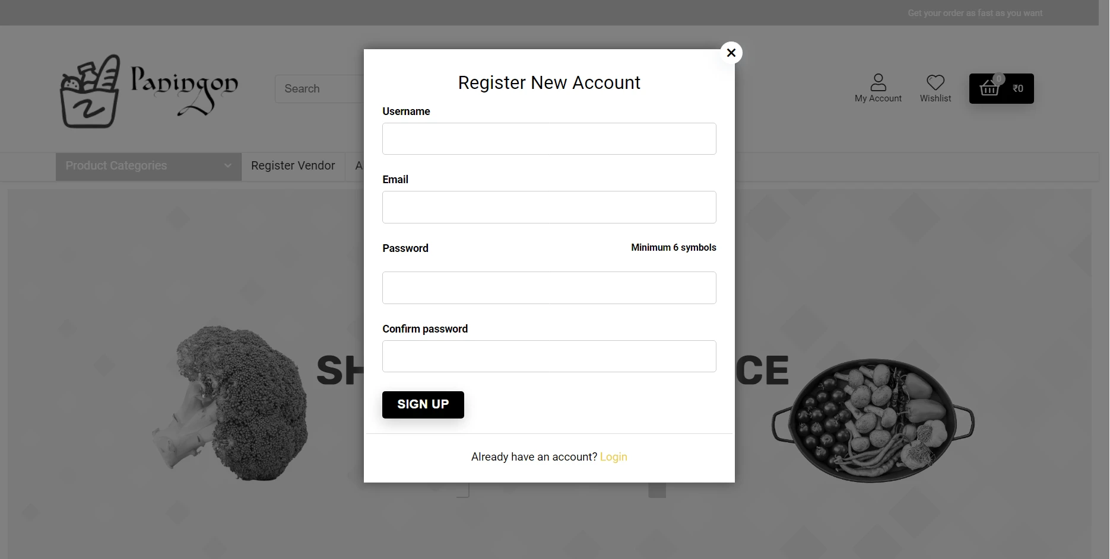Click the Search box in header

pos(319,89)
